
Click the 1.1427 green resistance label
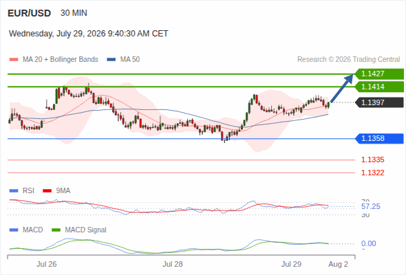point(379,74)
